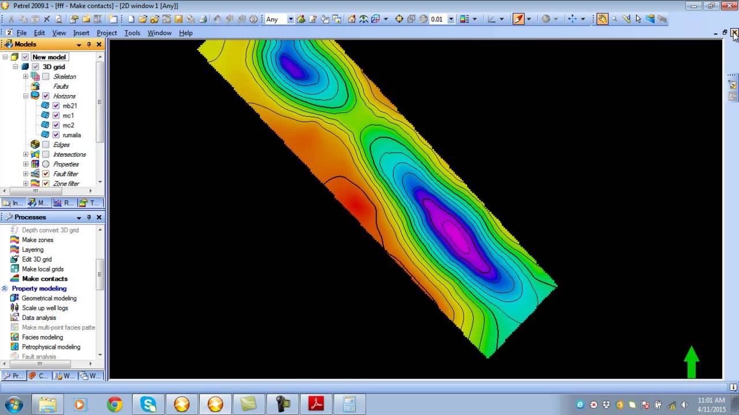Viewport: 739px width, 415px height.
Task: Click the Cut scissors toolbar icon
Action: [11, 19]
